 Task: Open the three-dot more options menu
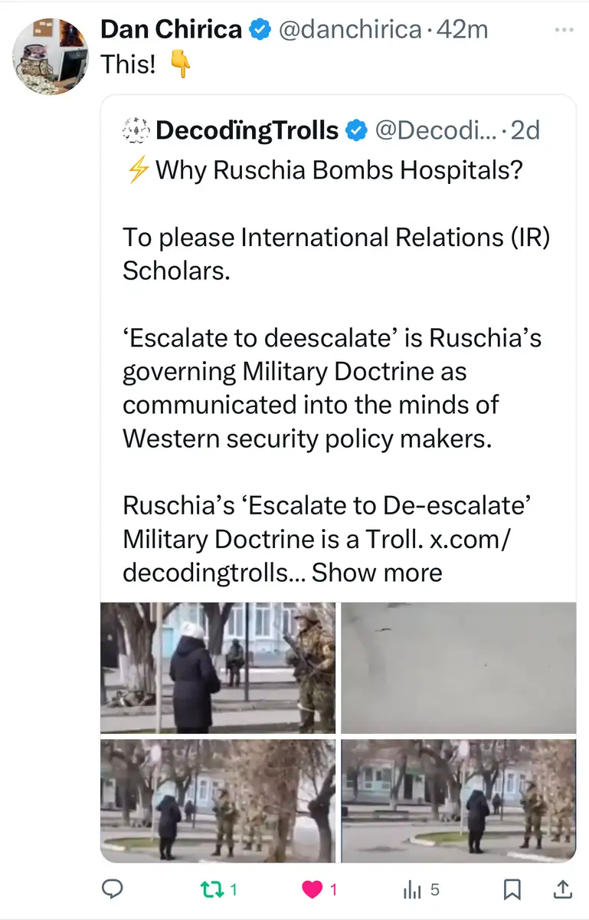tap(563, 30)
